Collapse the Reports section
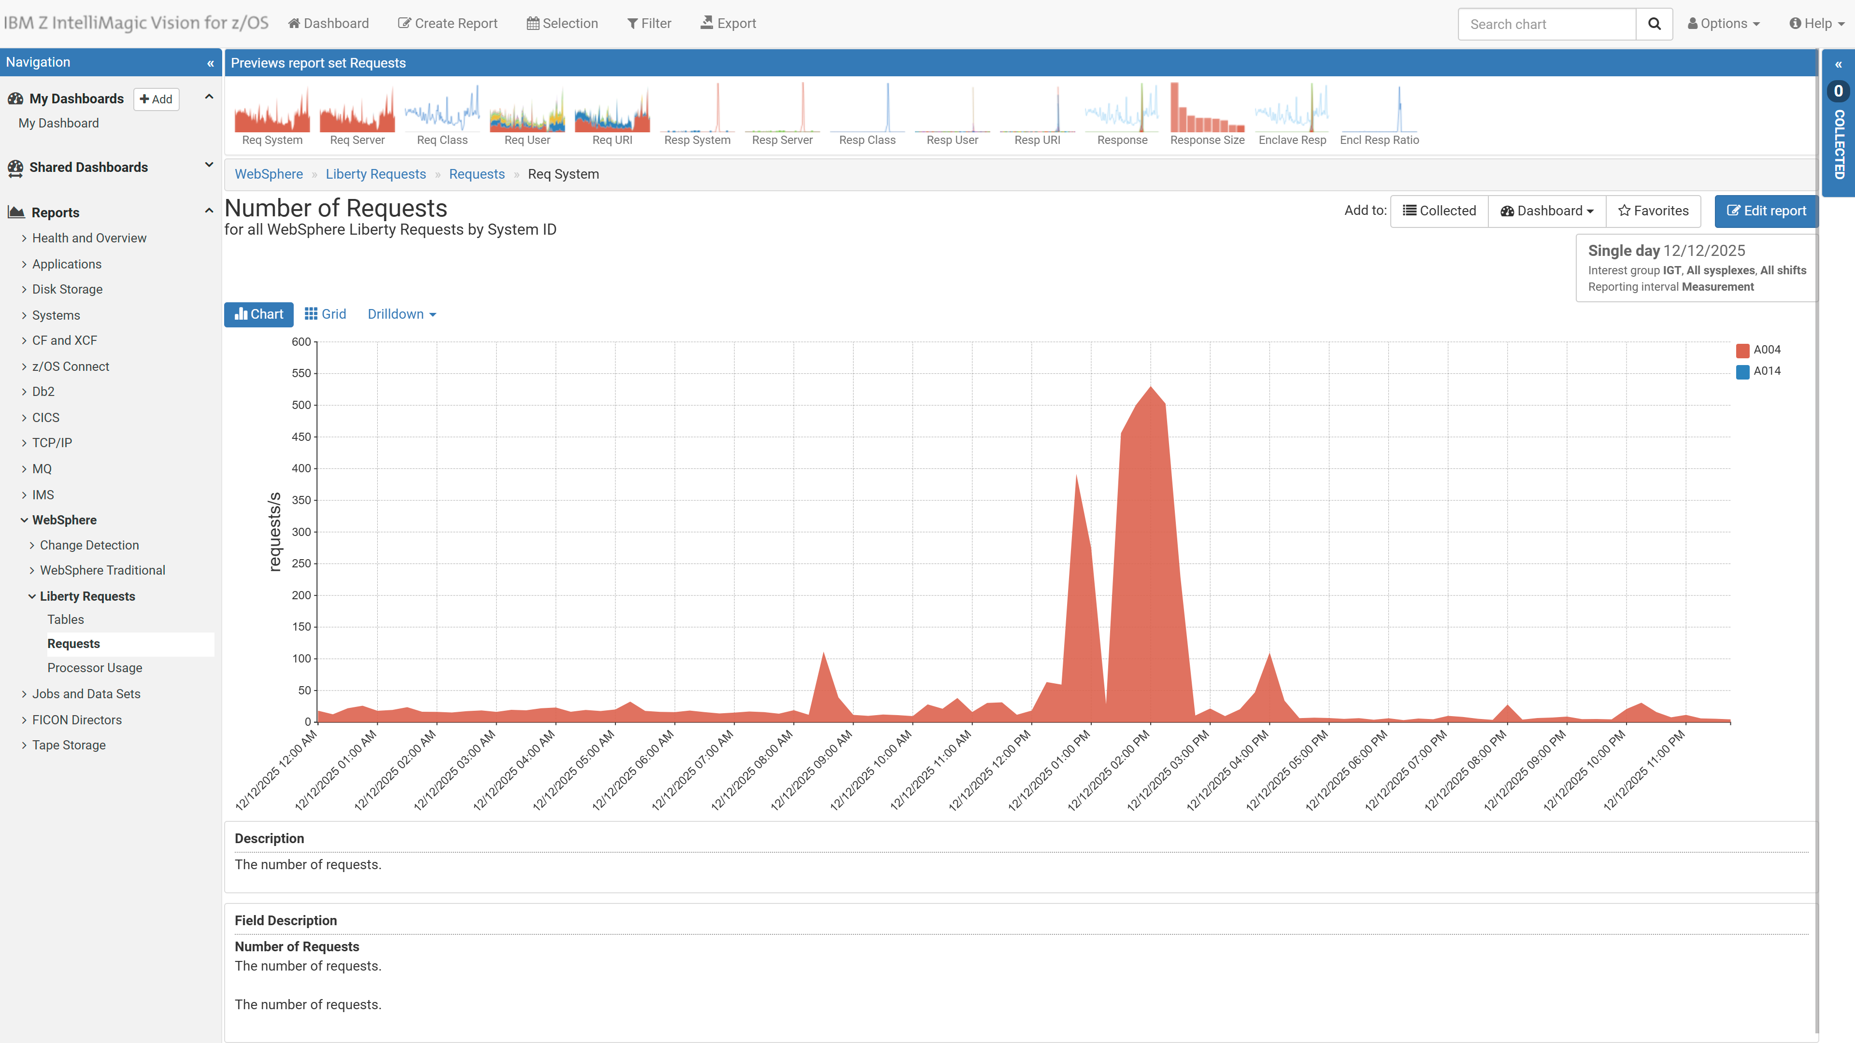 point(209,211)
